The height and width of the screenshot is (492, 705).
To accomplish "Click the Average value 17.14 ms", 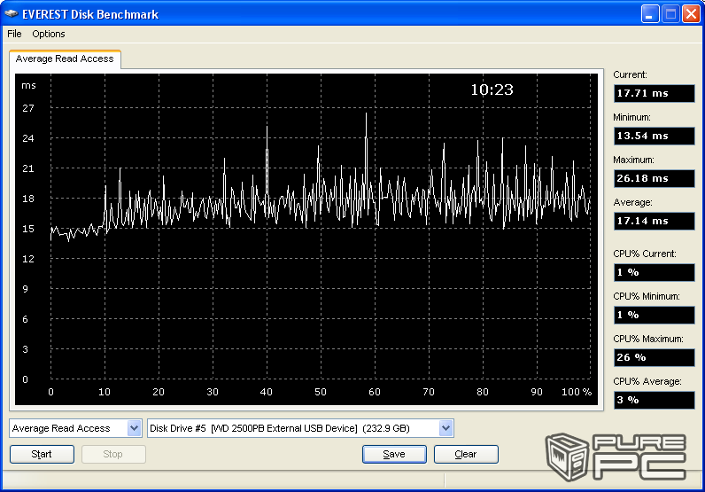I will [655, 221].
